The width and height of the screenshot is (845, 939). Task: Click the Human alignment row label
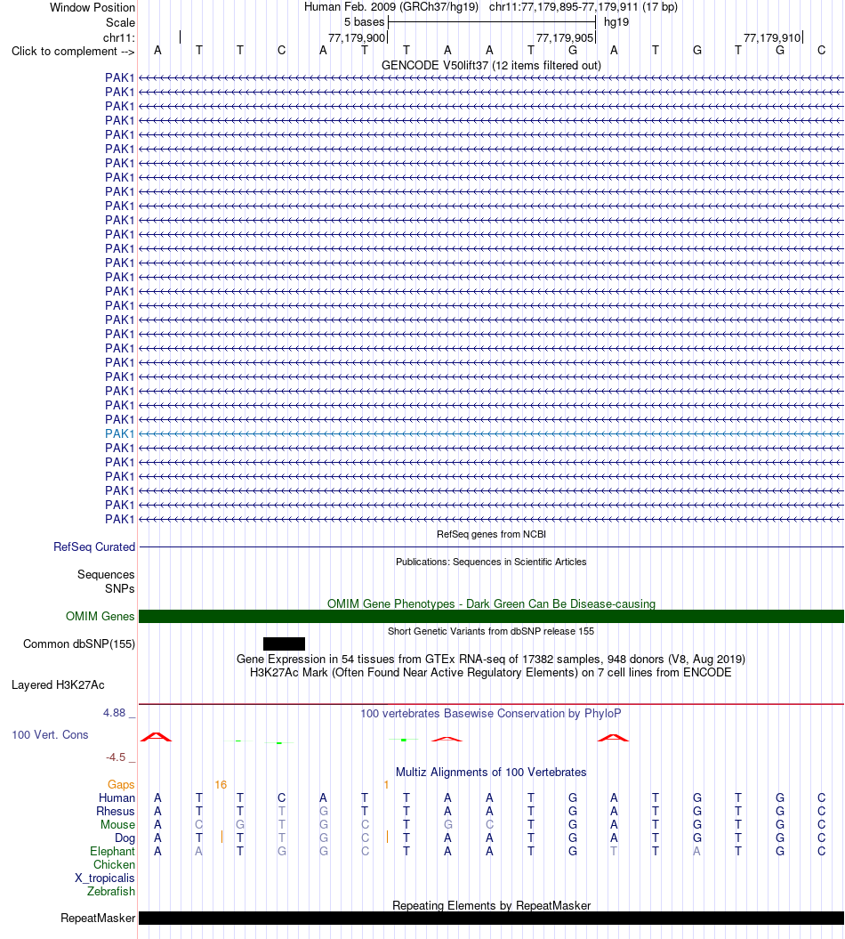(117, 797)
